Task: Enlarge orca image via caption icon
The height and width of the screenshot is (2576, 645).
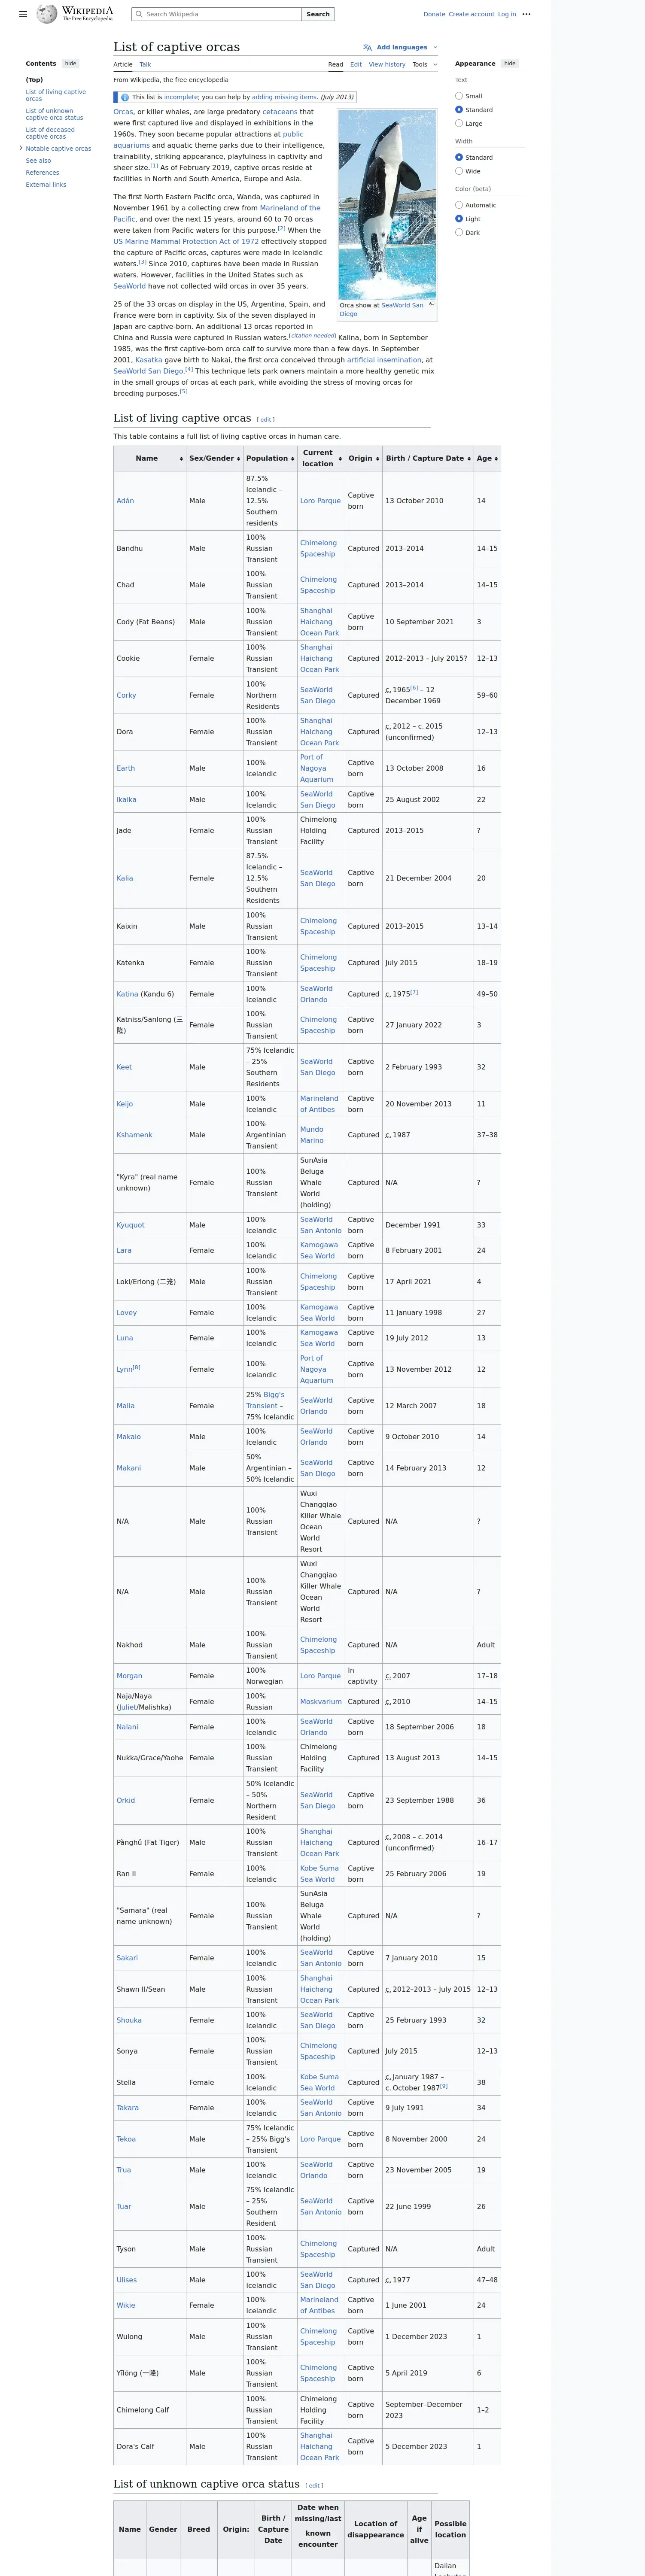Action: pyautogui.click(x=431, y=304)
